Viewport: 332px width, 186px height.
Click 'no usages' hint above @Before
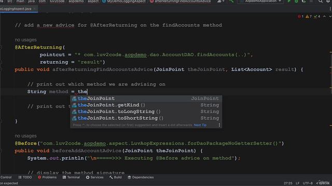(25, 136)
